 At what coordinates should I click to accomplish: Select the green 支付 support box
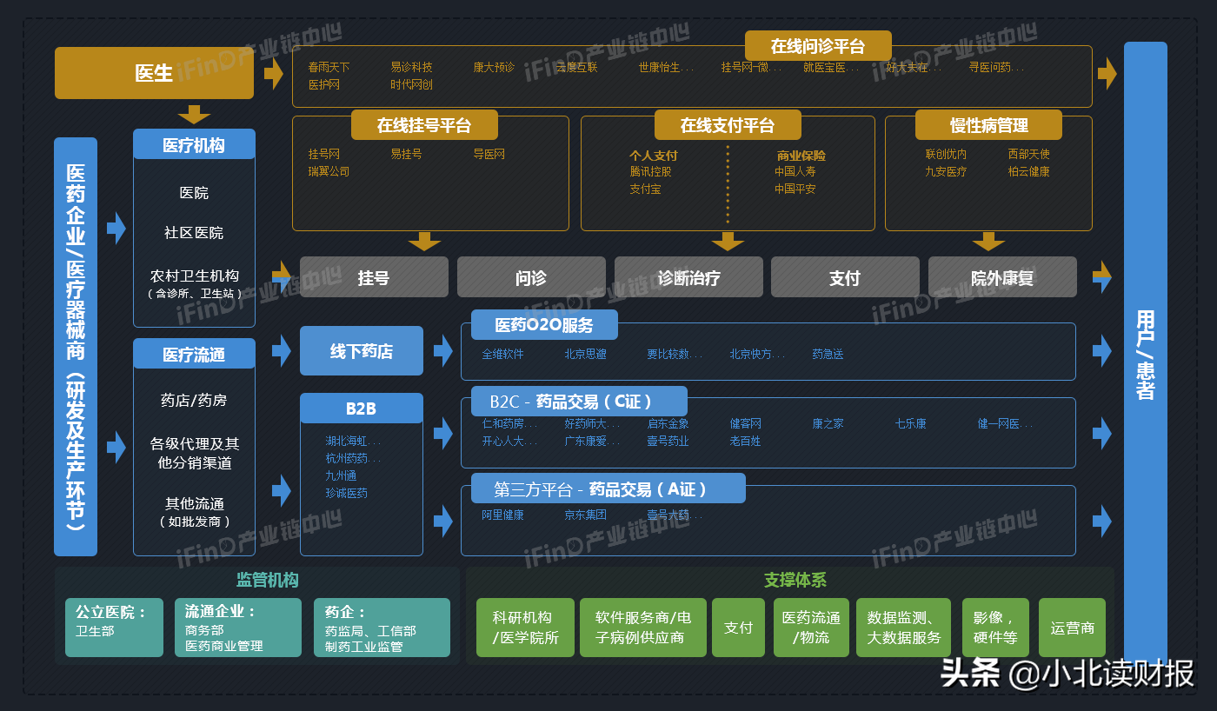tap(738, 628)
